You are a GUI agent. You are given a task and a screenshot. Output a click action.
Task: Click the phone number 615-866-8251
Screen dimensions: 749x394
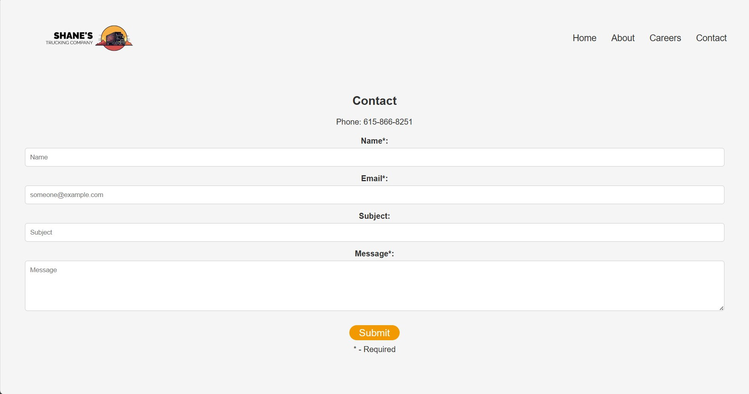click(x=388, y=122)
